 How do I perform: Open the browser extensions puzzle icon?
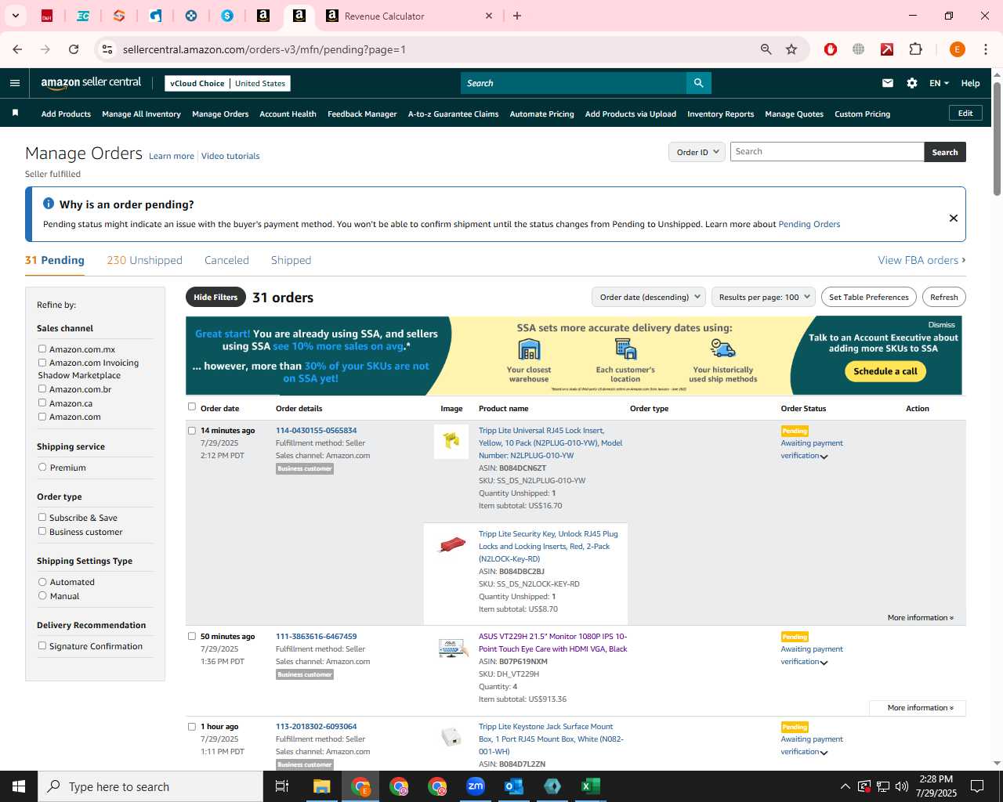tap(915, 49)
